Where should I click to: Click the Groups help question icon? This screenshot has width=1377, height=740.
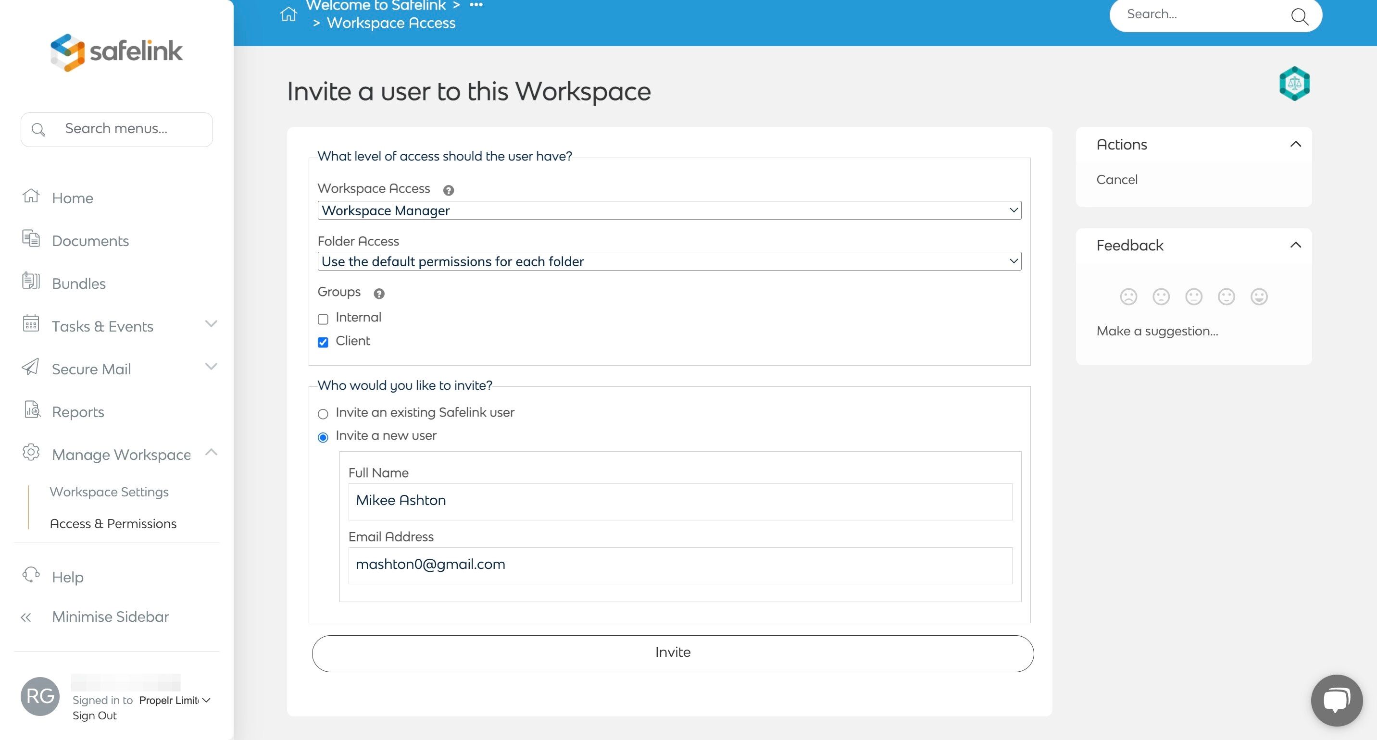(x=379, y=294)
